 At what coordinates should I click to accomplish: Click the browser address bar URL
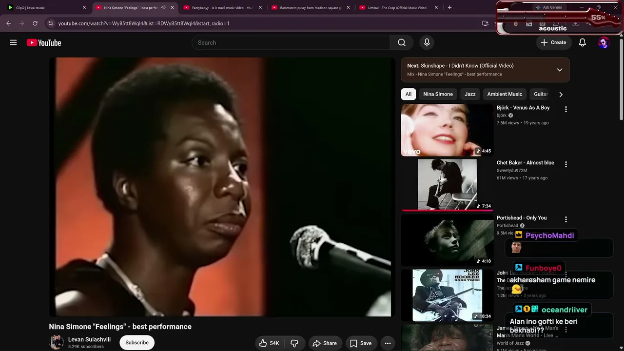(x=144, y=23)
